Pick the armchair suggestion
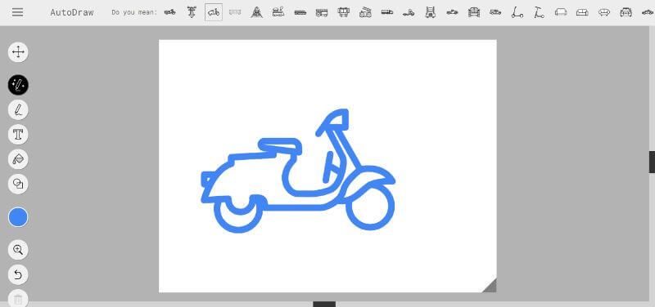The width and height of the screenshot is (655, 307). point(561,12)
